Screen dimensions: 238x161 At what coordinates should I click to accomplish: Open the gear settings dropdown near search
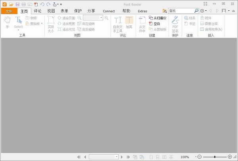tap(206, 11)
